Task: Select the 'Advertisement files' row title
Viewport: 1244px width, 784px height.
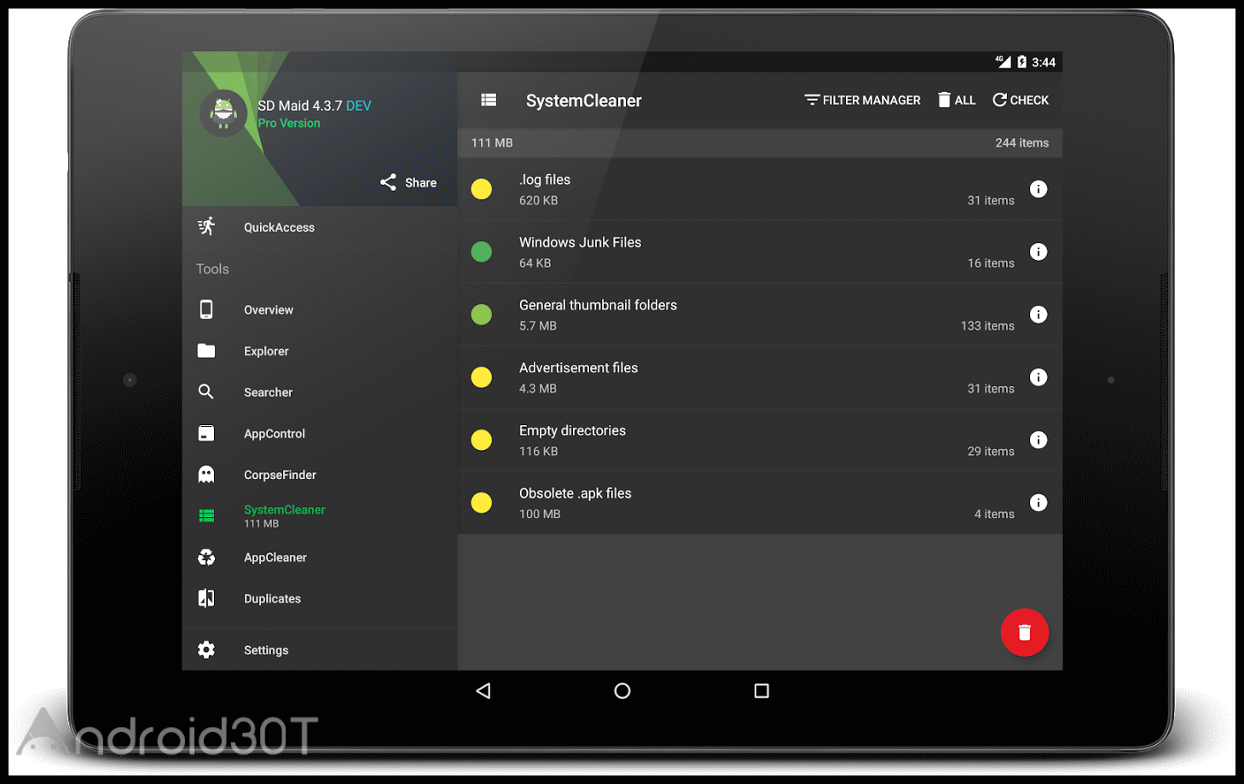Action: (x=578, y=368)
